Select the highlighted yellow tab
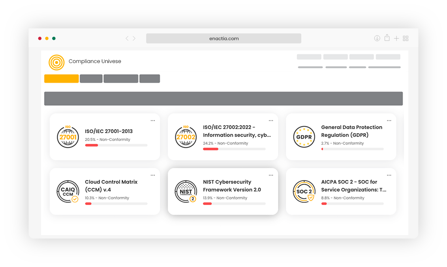 click(x=62, y=78)
